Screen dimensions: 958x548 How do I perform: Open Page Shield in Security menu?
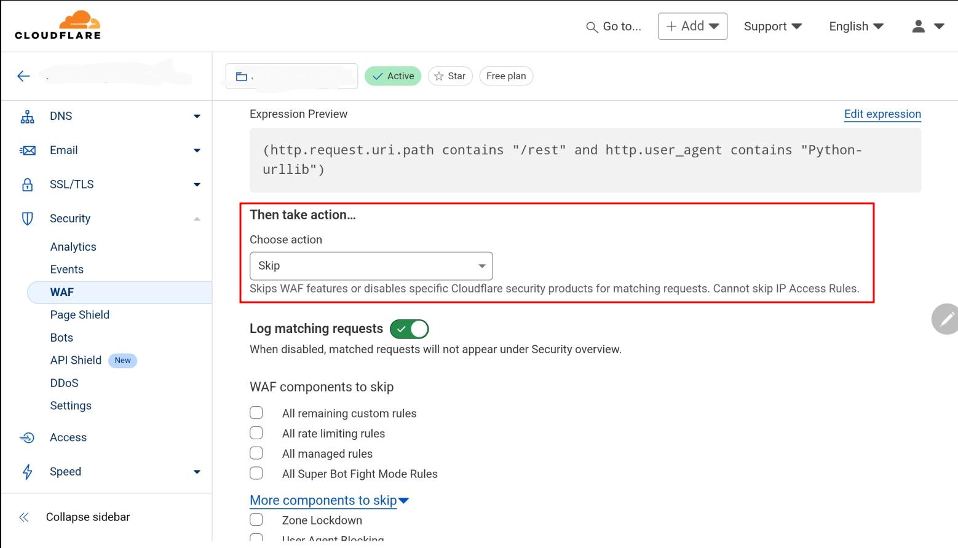(x=80, y=315)
